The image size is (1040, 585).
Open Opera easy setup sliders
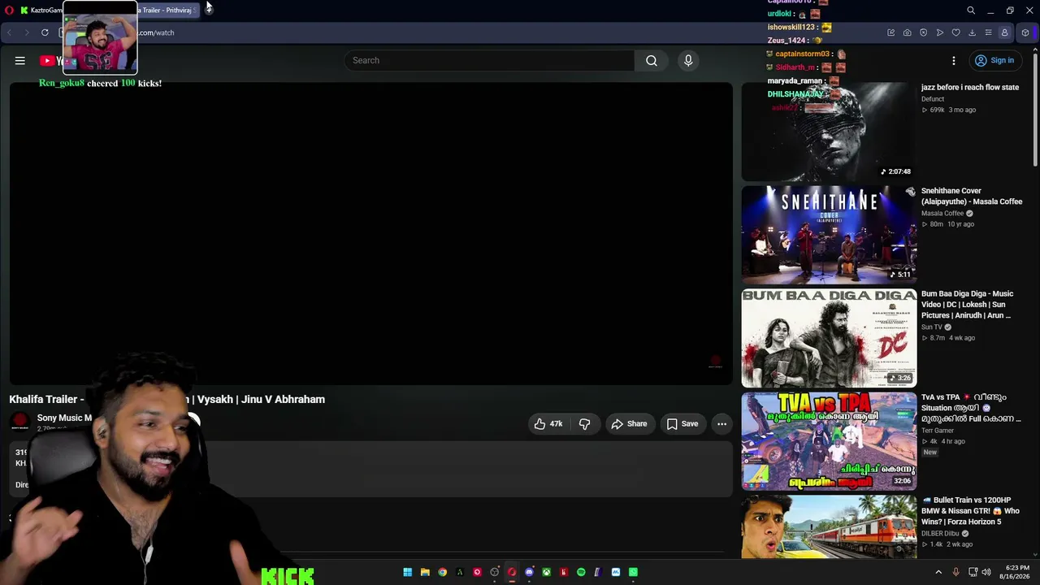[x=989, y=32]
